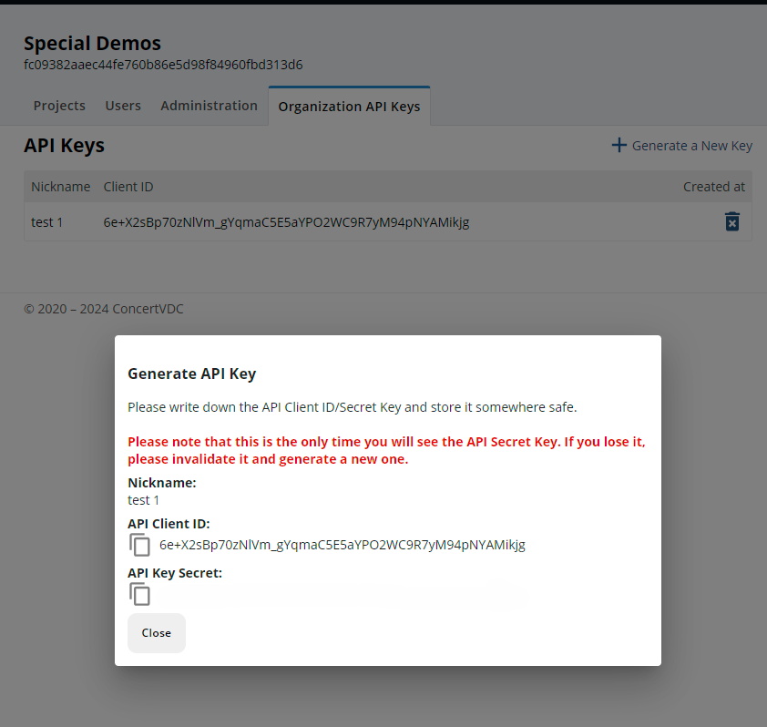Close the Generate API Key dialog
767x727 pixels.
pyautogui.click(x=156, y=633)
